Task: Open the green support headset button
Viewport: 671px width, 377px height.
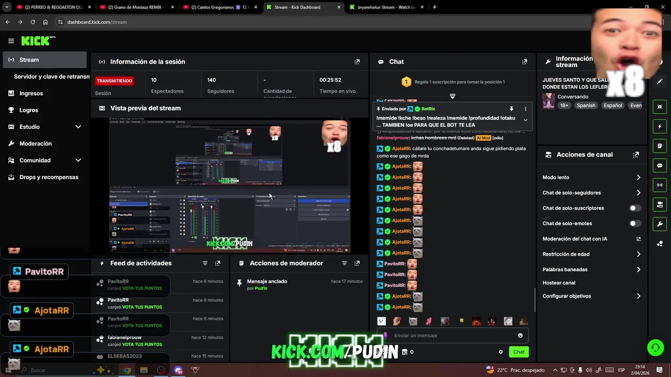Action: pos(655,348)
